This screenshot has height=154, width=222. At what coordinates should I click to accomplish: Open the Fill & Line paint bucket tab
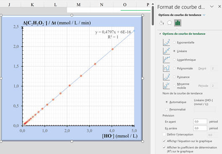point(162,23)
